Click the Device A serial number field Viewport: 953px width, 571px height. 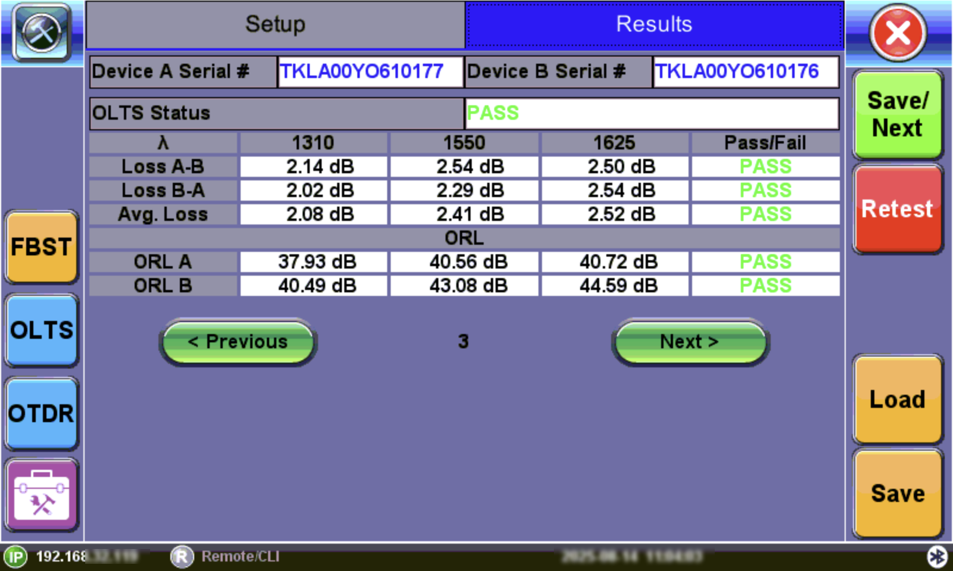369,71
